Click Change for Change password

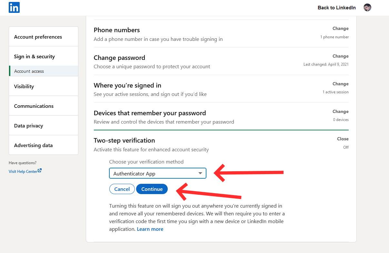tap(340, 56)
